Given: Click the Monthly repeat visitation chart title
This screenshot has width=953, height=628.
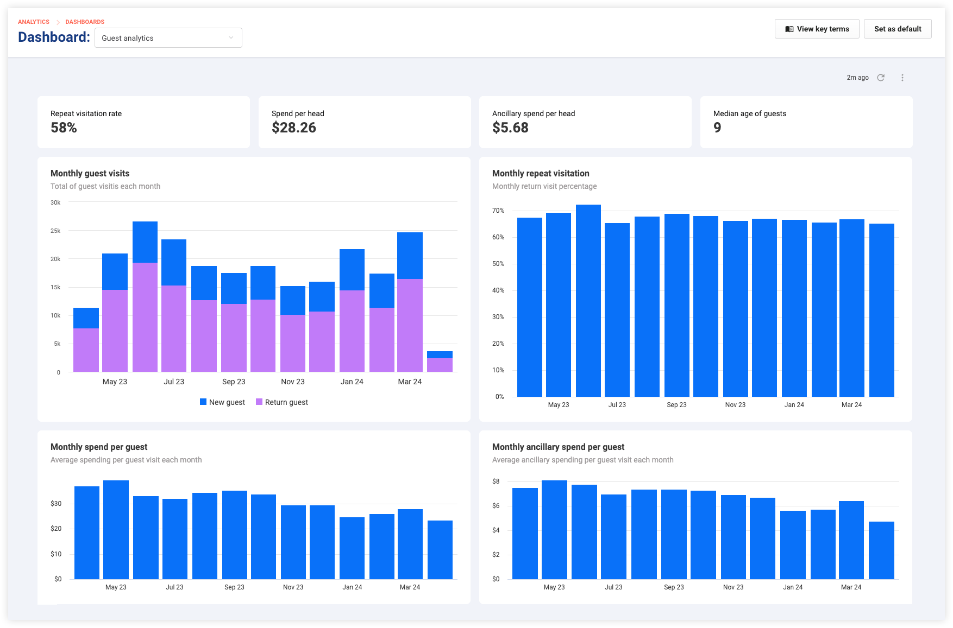Looking at the screenshot, I should click(541, 174).
